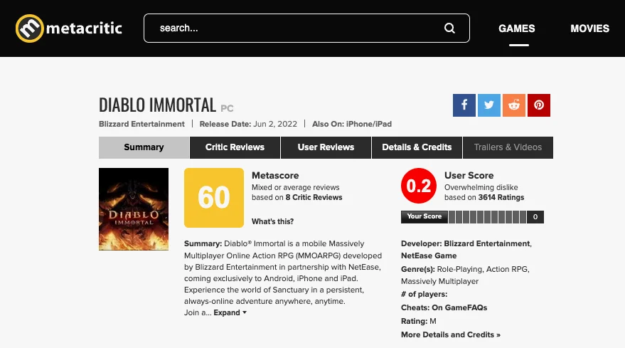Click into the search text field

pos(299,28)
